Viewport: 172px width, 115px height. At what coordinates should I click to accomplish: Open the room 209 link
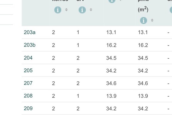click(28, 108)
